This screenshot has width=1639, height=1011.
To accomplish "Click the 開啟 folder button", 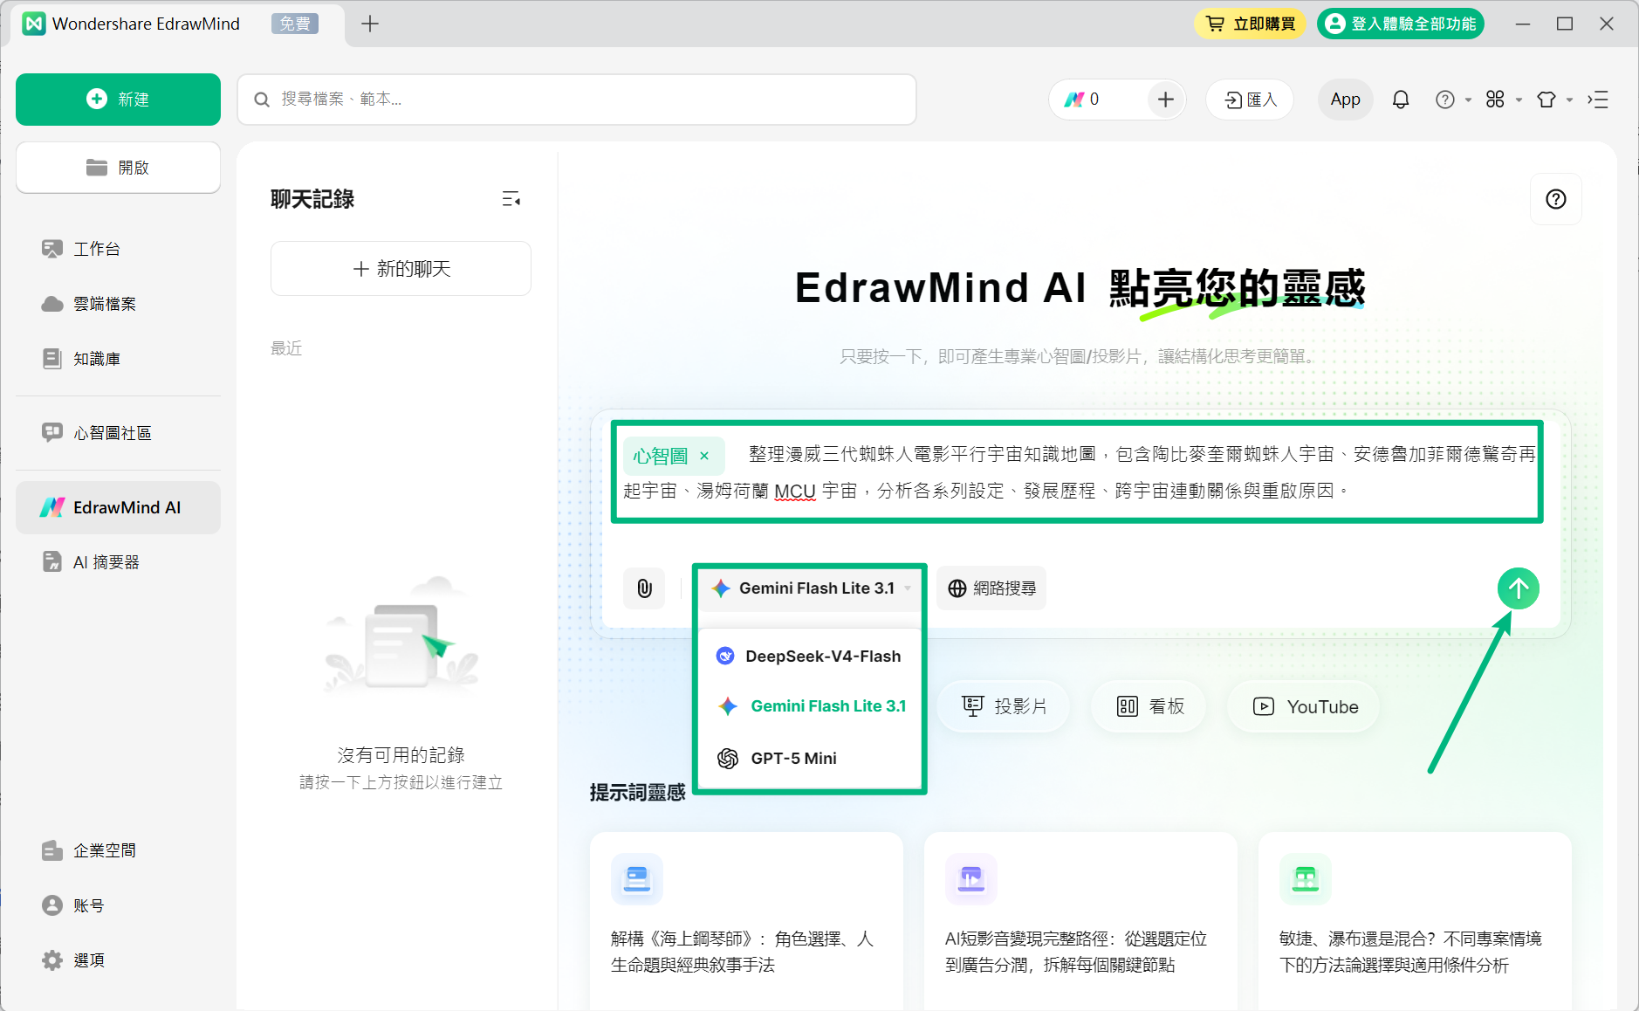I will (118, 168).
